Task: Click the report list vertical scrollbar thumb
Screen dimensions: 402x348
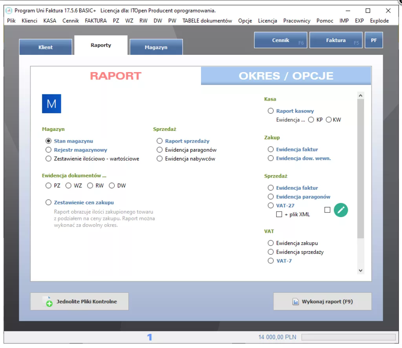Action: [x=361, y=169]
